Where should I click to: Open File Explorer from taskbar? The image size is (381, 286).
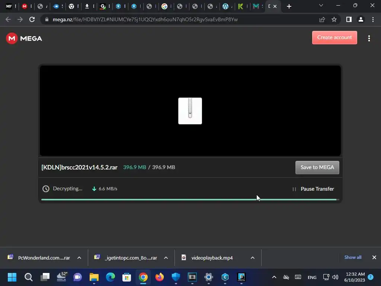point(94,277)
